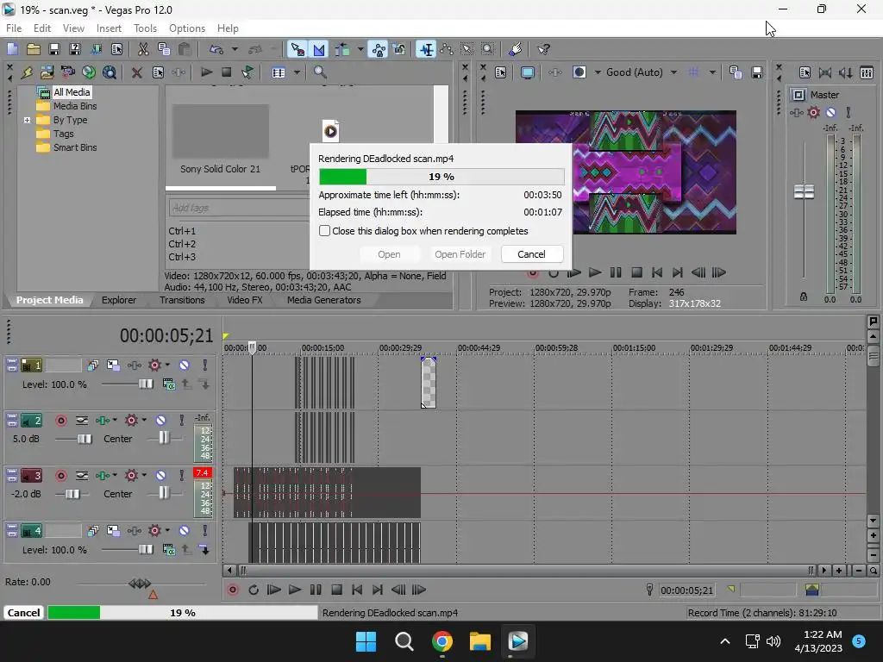Open the Options menu
The image size is (883, 662).
[187, 28]
